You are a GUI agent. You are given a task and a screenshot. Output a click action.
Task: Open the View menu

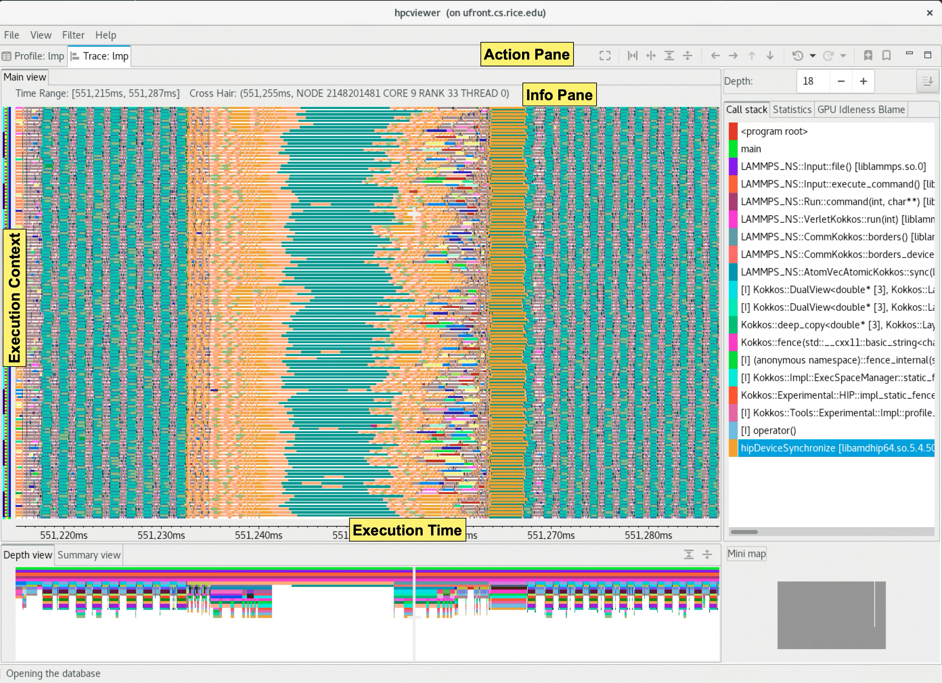point(40,35)
